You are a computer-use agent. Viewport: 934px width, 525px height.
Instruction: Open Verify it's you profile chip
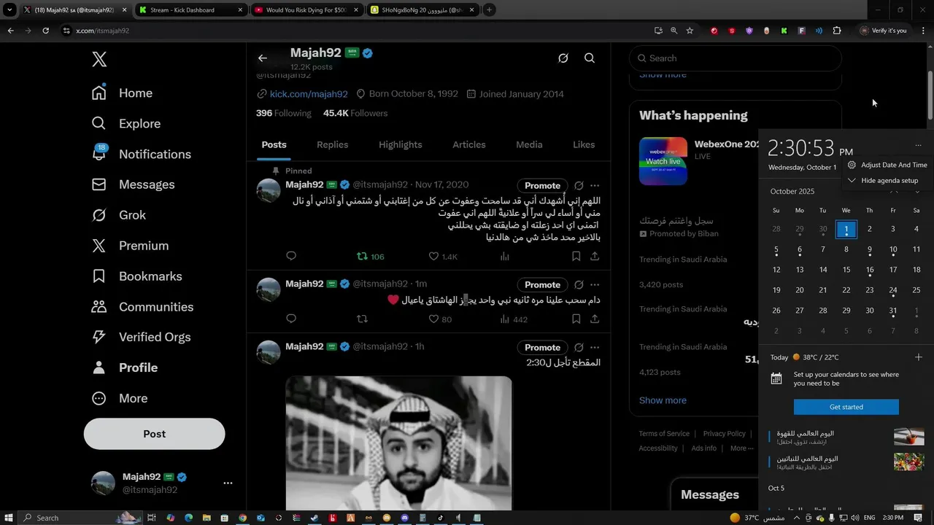(884, 31)
